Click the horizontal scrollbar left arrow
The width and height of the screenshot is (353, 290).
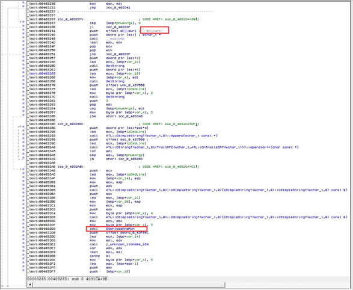pyautogui.click(x=30, y=285)
